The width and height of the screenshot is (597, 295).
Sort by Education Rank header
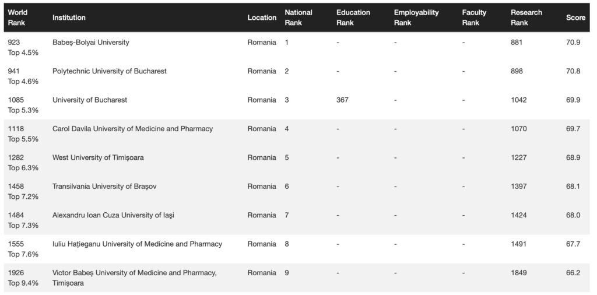353,17
